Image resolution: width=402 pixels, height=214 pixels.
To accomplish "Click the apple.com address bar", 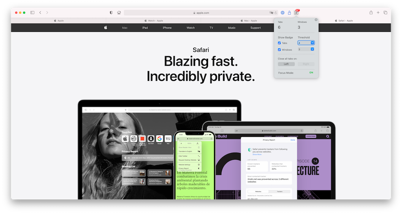I will 201,13.
